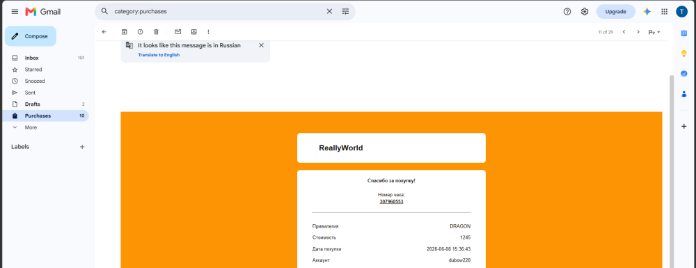The height and width of the screenshot is (268, 696).
Task: Open the Starred folder
Action: (47, 70)
